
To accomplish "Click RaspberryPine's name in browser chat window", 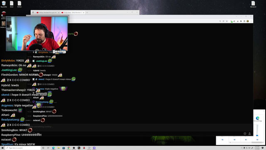I will [40, 116].
